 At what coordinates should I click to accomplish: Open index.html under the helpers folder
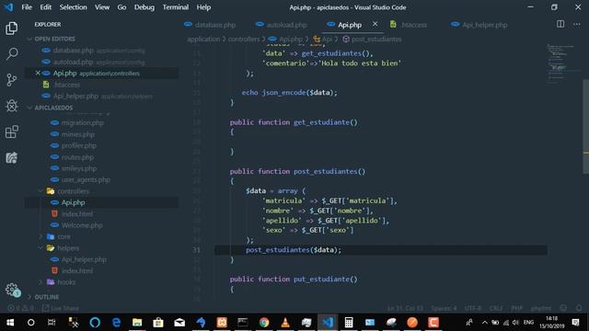point(76,270)
